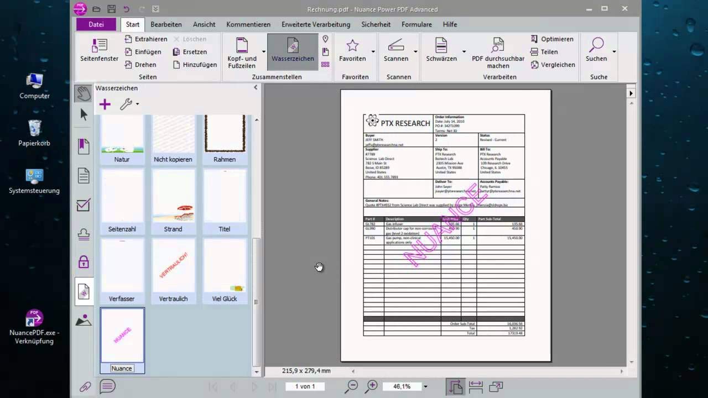Click Ersetzen pages tool
The width and height of the screenshot is (708, 398).
pos(190,52)
